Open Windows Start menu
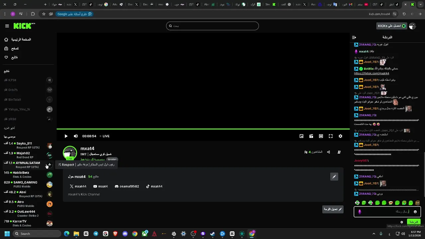The height and width of the screenshot is (239, 425). 7,234
